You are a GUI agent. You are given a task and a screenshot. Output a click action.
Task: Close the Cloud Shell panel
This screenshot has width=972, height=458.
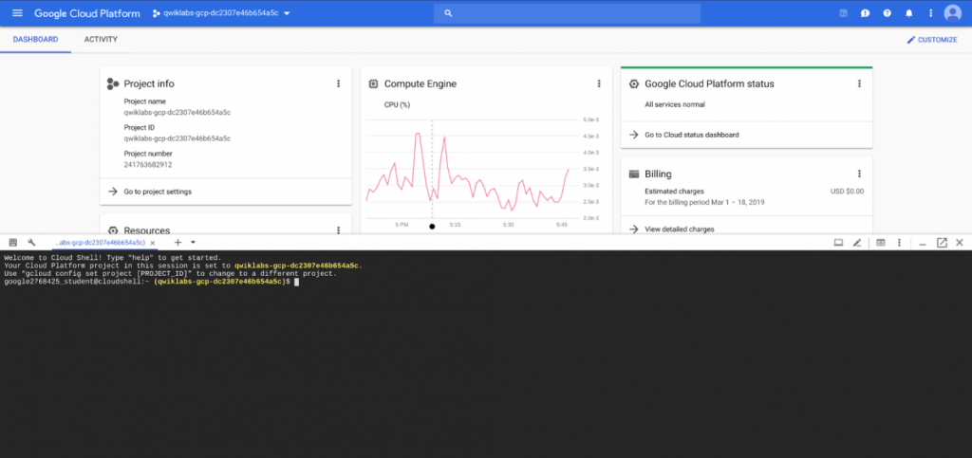[959, 243]
